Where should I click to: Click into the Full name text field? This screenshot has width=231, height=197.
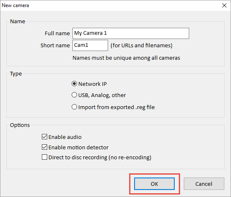[x=131, y=33]
